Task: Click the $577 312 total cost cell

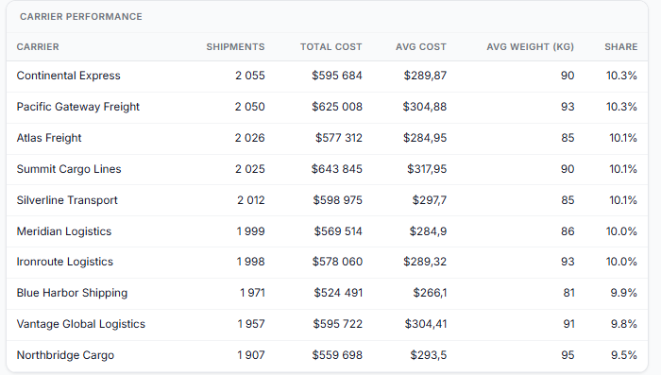Action: [x=339, y=138]
